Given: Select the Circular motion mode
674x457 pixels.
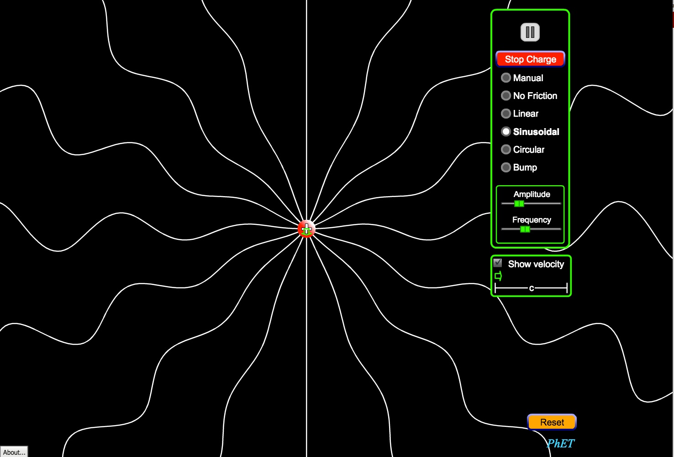Looking at the screenshot, I should tap(506, 149).
